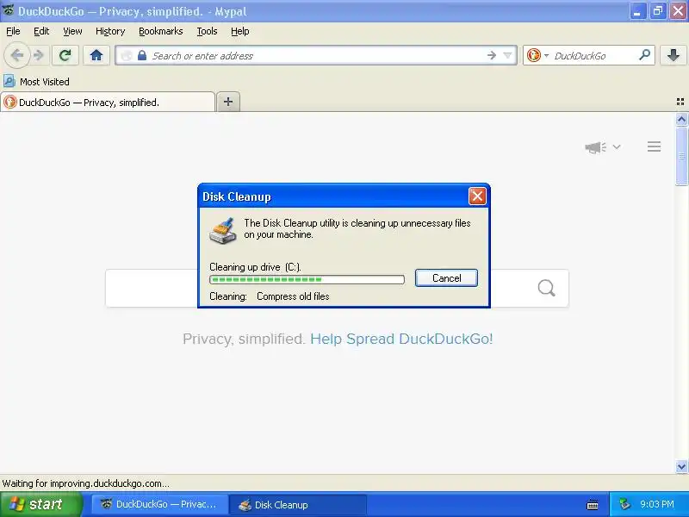Screen dimensions: 689x517
Task: Click the magnifier in the search box
Action: coord(644,55)
